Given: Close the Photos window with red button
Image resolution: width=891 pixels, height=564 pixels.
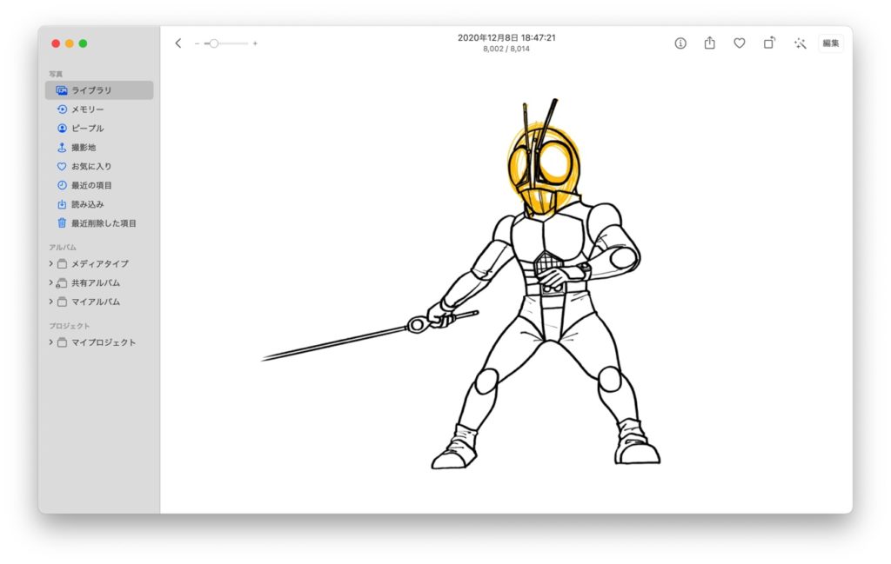Looking at the screenshot, I should (56, 43).
